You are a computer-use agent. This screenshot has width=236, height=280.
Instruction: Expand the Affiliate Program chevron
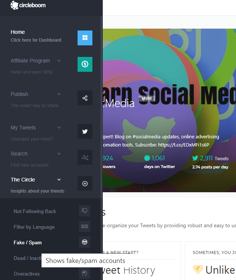[x=59, y=61]
